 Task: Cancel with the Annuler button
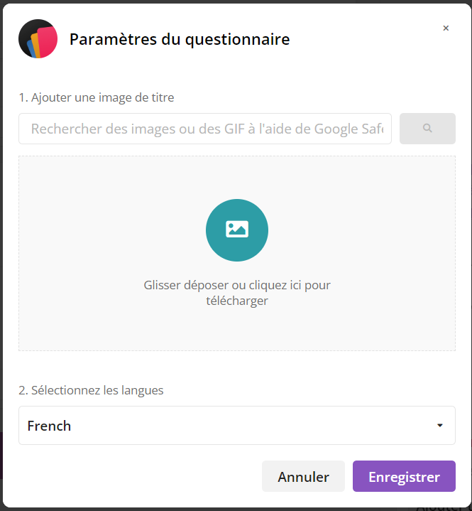(303, 476)
